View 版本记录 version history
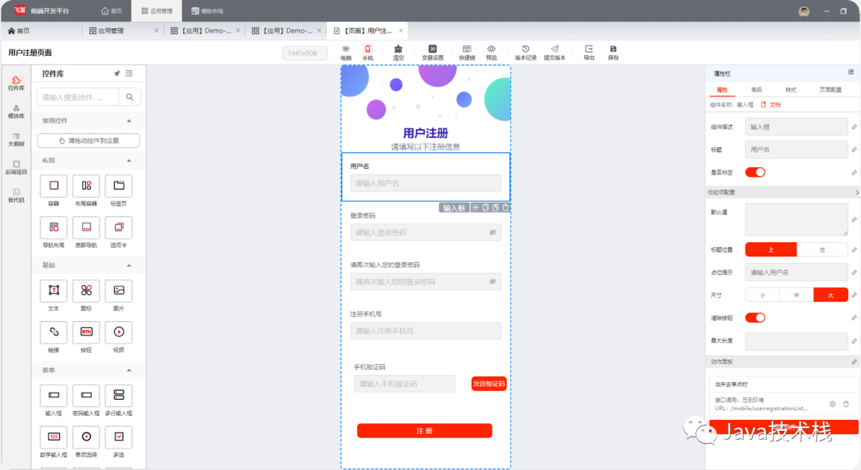Image resolution: width=861 pixels, height=470 pixels. tap(525, 53)
